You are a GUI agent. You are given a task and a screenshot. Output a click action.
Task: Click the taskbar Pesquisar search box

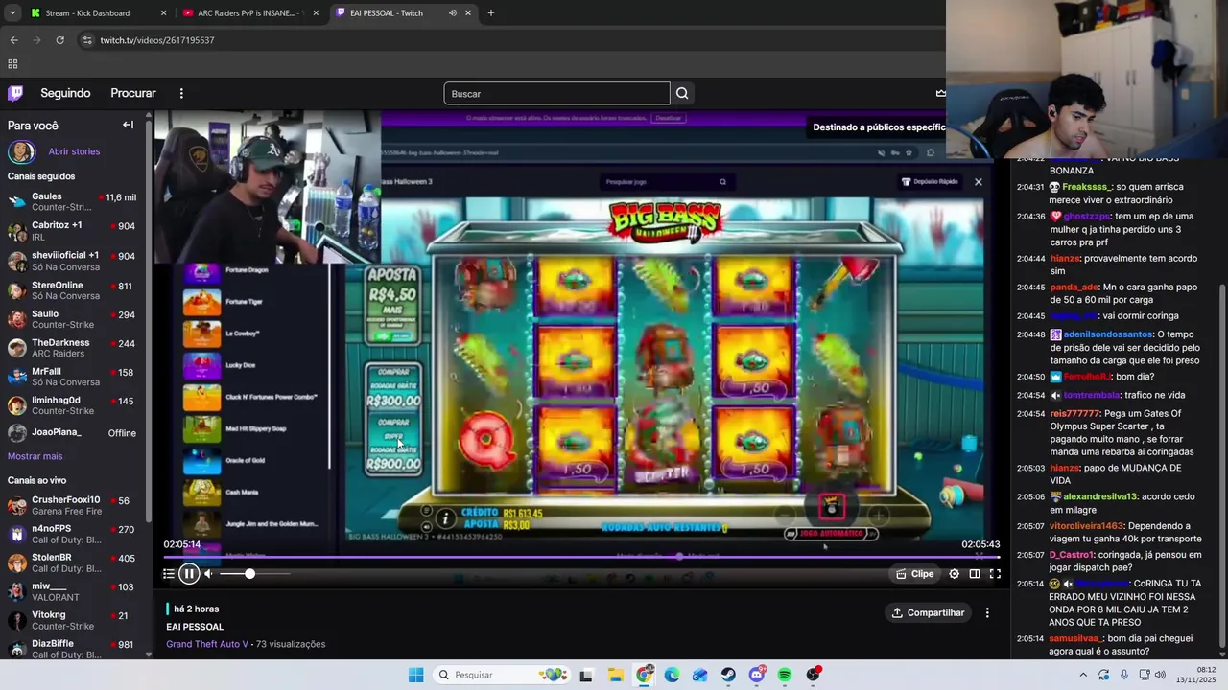[x=500, y=675]
